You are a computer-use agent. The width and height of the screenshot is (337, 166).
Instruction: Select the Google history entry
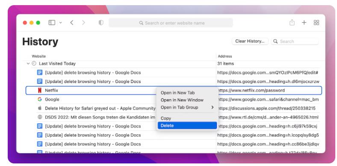coord(52,99)
